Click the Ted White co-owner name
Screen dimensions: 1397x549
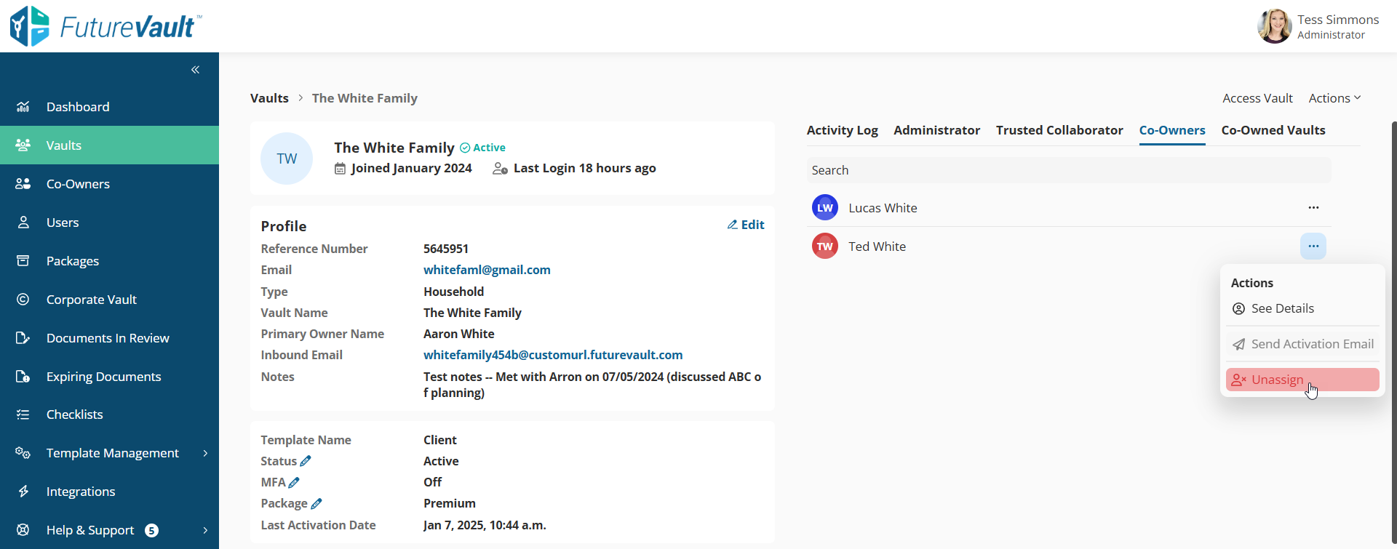tap(877, 247)
